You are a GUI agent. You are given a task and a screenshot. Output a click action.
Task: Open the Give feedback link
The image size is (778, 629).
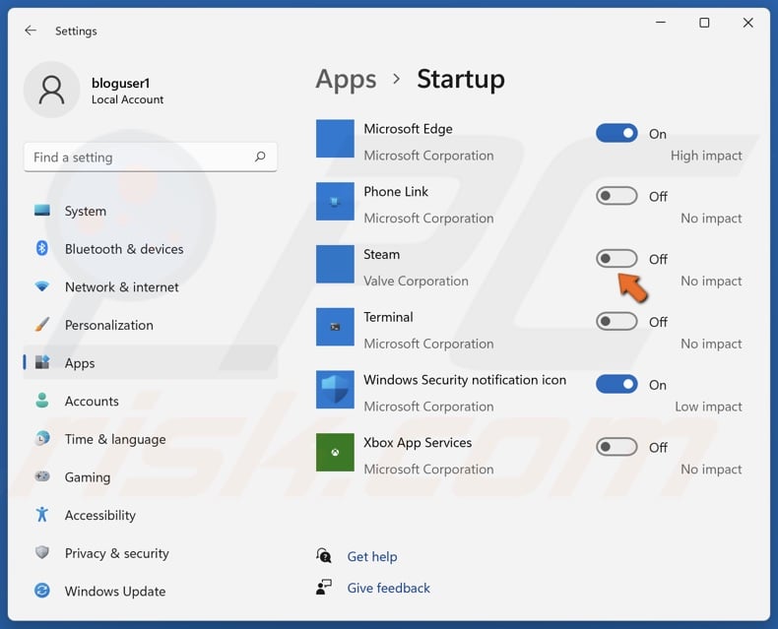click(x=388, y=588)
